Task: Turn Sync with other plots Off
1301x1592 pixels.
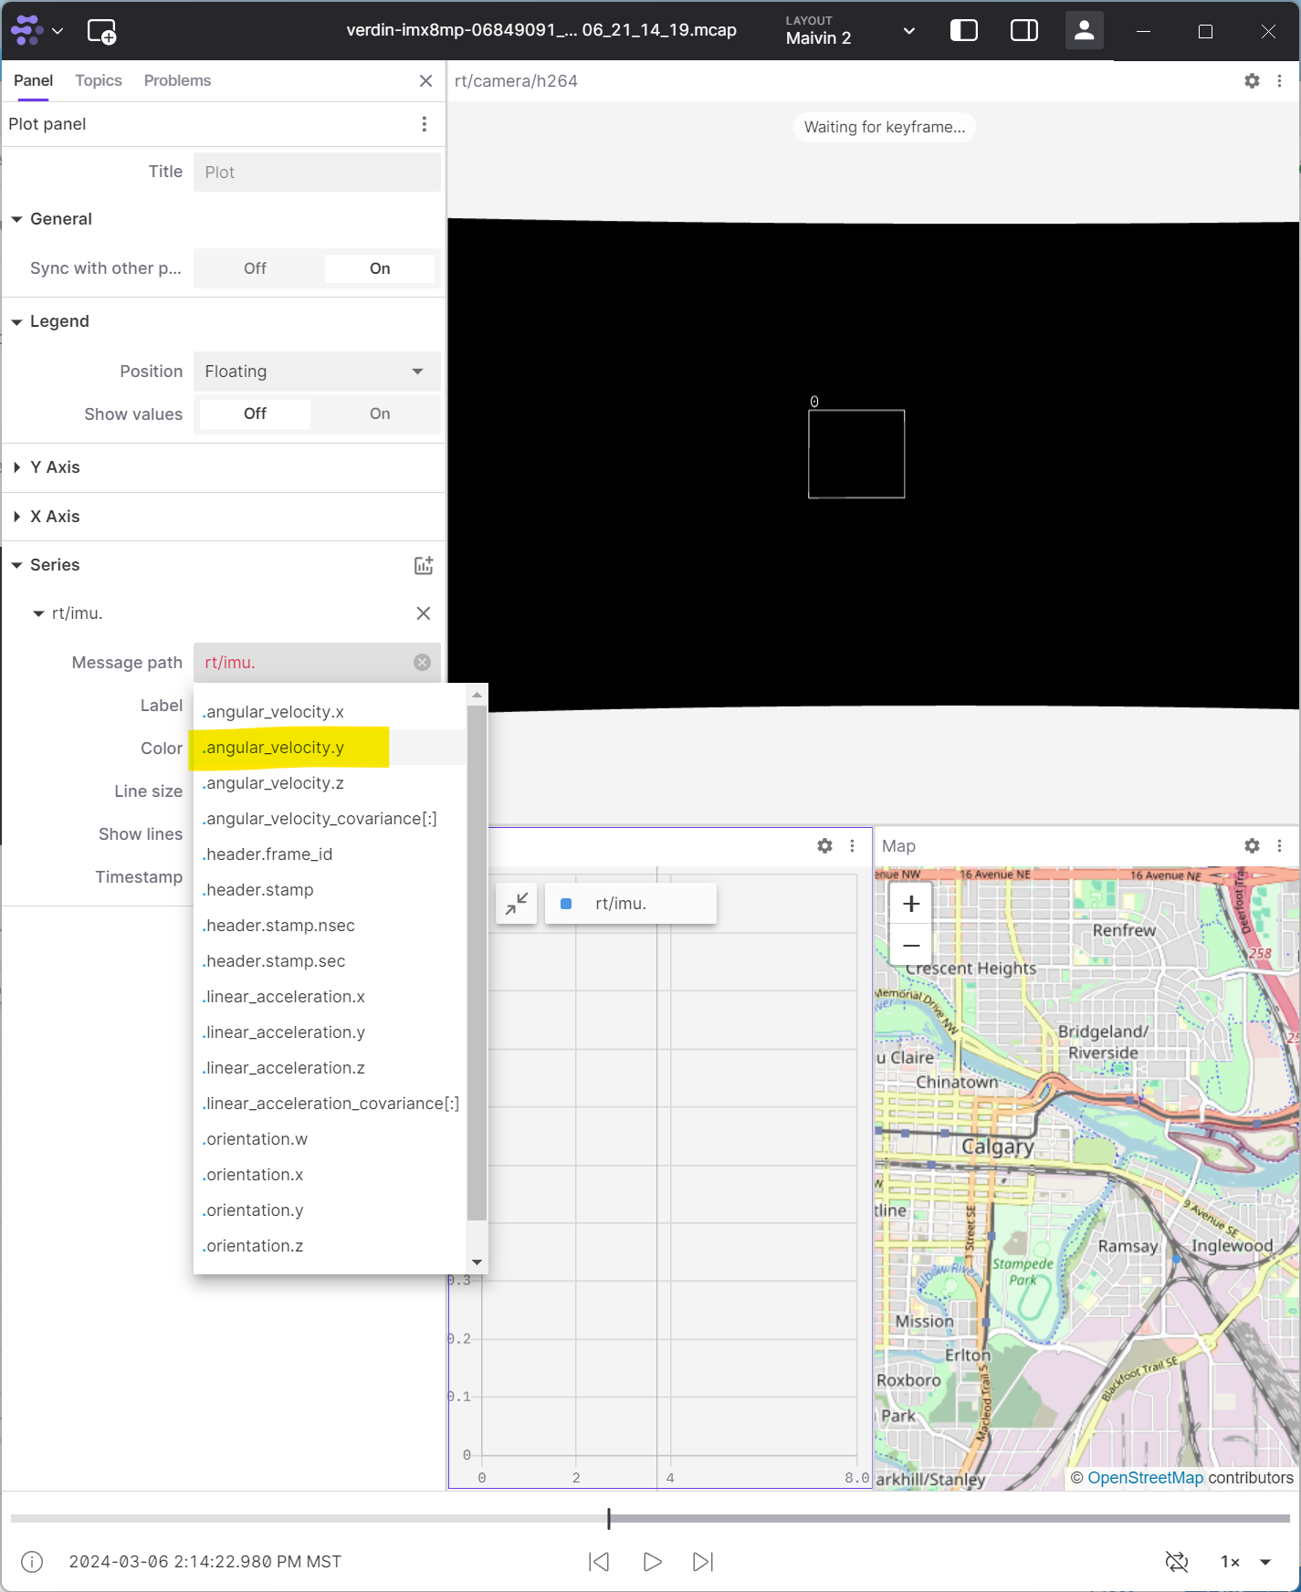Action: [x=255, y=268]
